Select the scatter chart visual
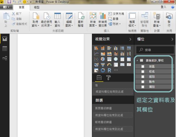 pyautogui.click(x=96, y=59)
